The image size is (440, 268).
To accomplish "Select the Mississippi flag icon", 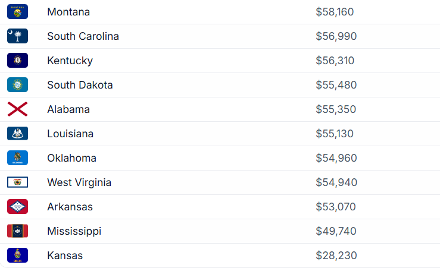I will 17,231.
